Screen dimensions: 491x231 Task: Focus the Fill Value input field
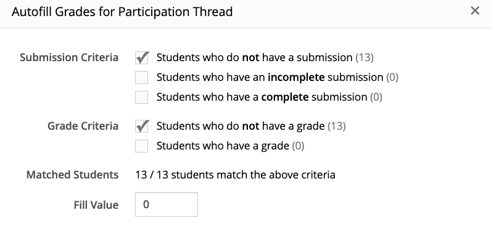pos(167,204)
